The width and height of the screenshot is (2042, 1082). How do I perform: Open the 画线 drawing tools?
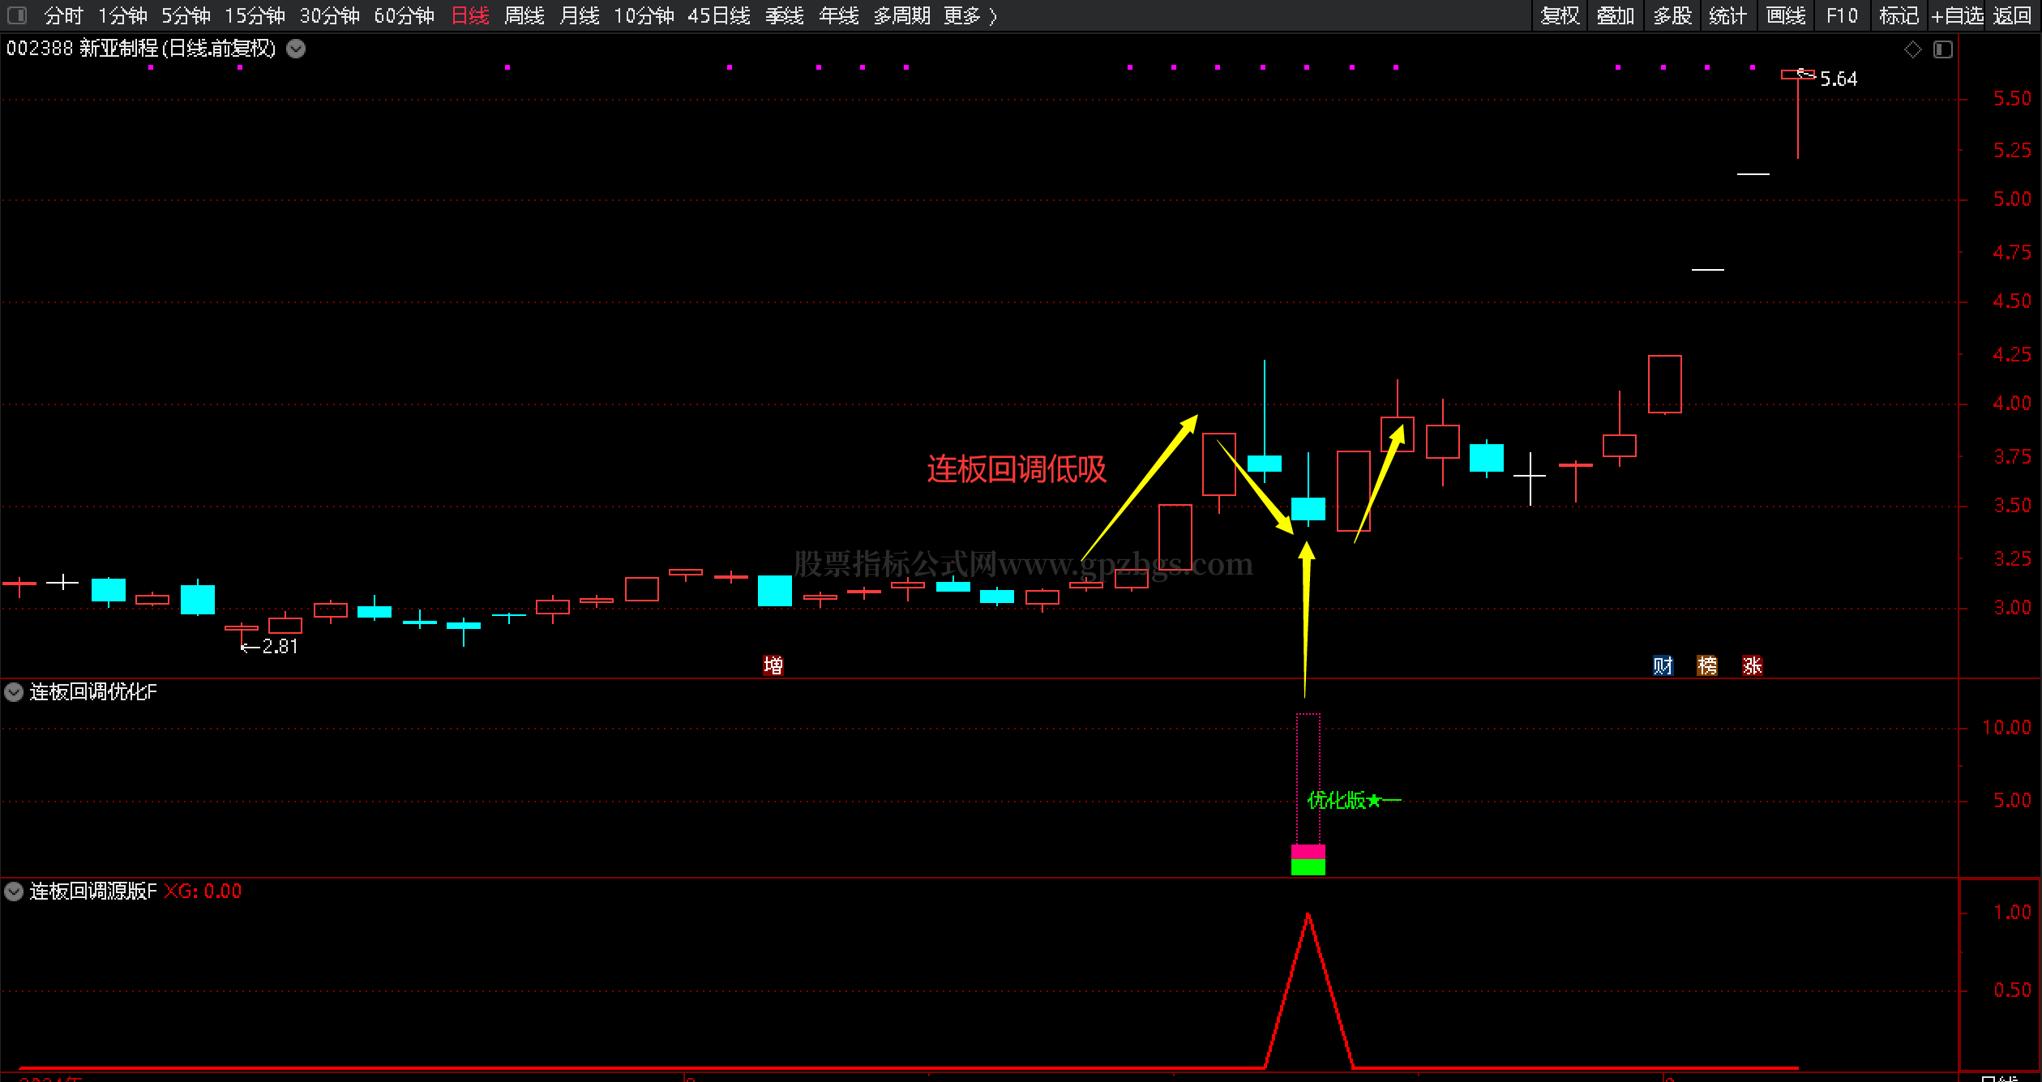(1786, 15)
